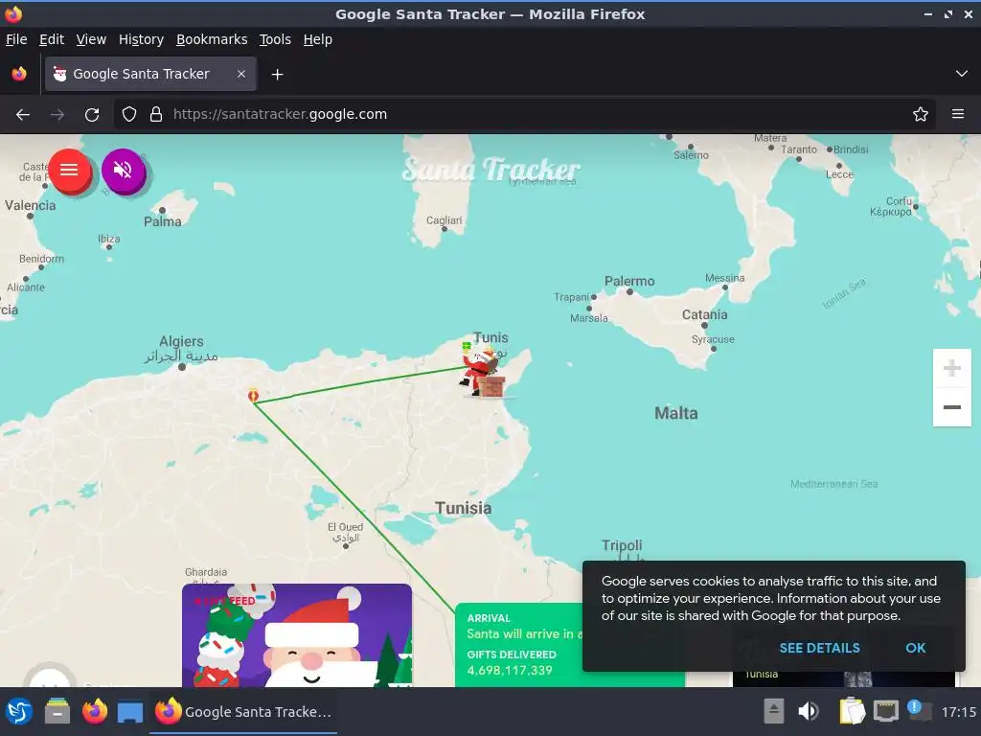Click the Tripoli label on the map
The height and width of the screenshot is (736, 981).
622,545
